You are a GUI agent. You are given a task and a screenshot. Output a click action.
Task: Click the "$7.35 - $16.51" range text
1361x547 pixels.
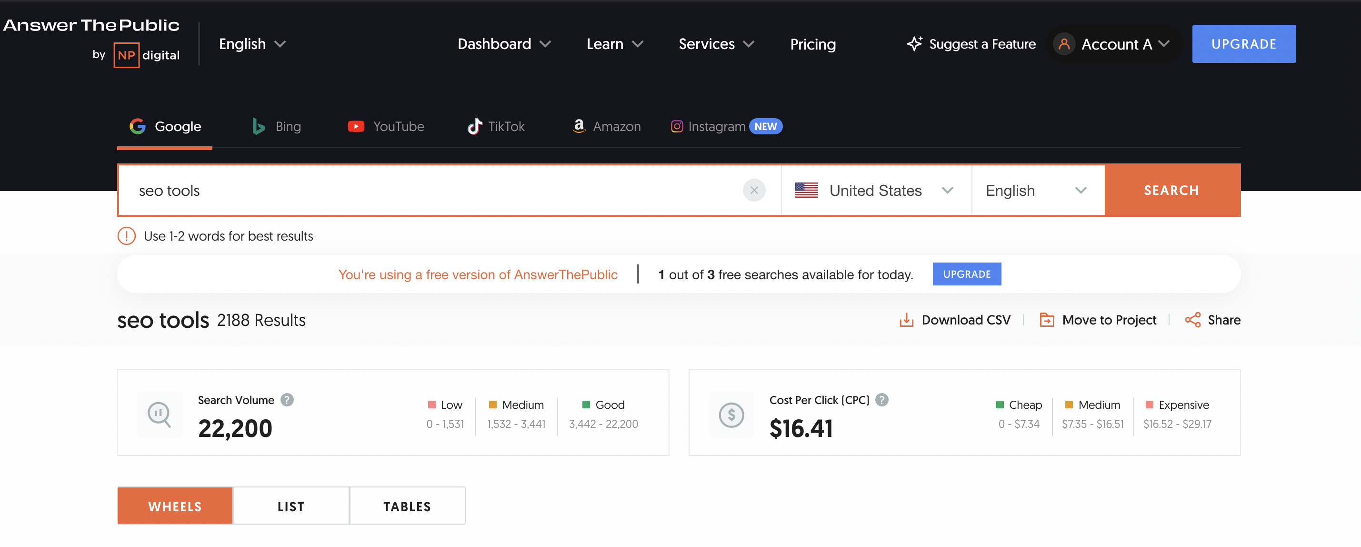[x=1092, y=424]
